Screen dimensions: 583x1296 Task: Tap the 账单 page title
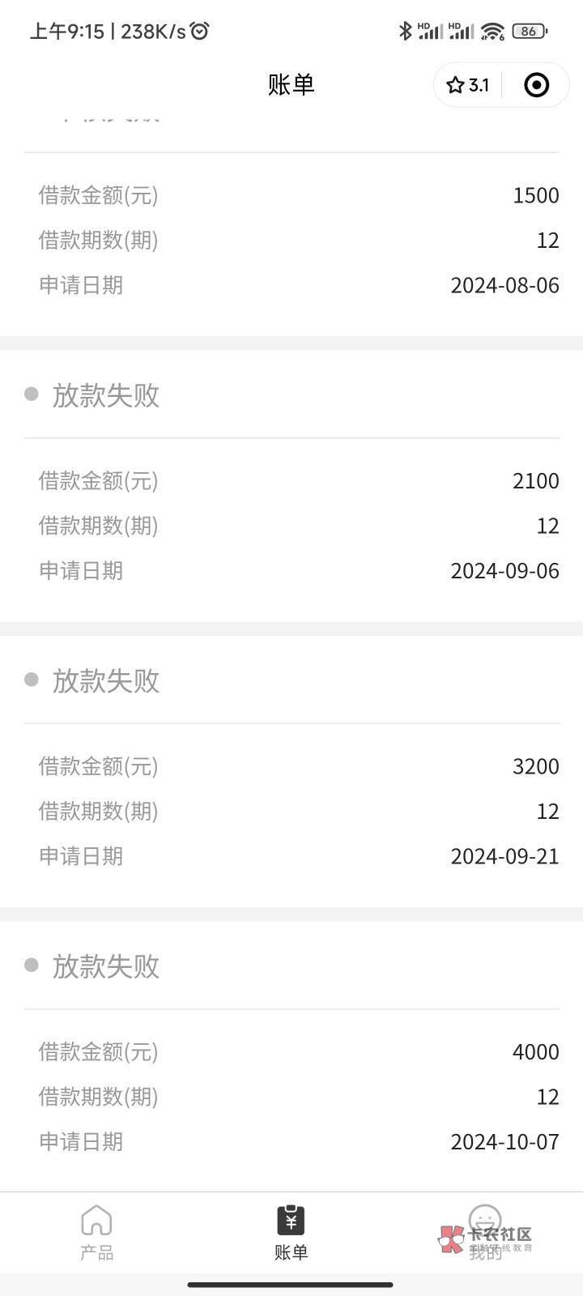291,85
